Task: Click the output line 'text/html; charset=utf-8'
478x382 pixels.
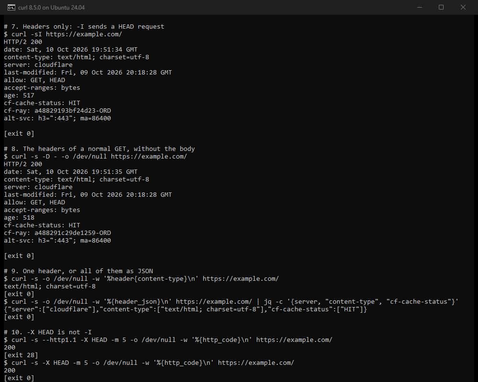Action: point(50,286)
